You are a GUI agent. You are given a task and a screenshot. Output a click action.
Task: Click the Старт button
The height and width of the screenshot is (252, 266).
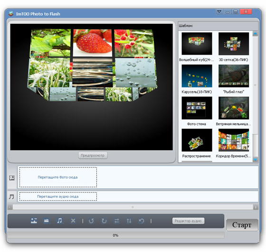242,225
